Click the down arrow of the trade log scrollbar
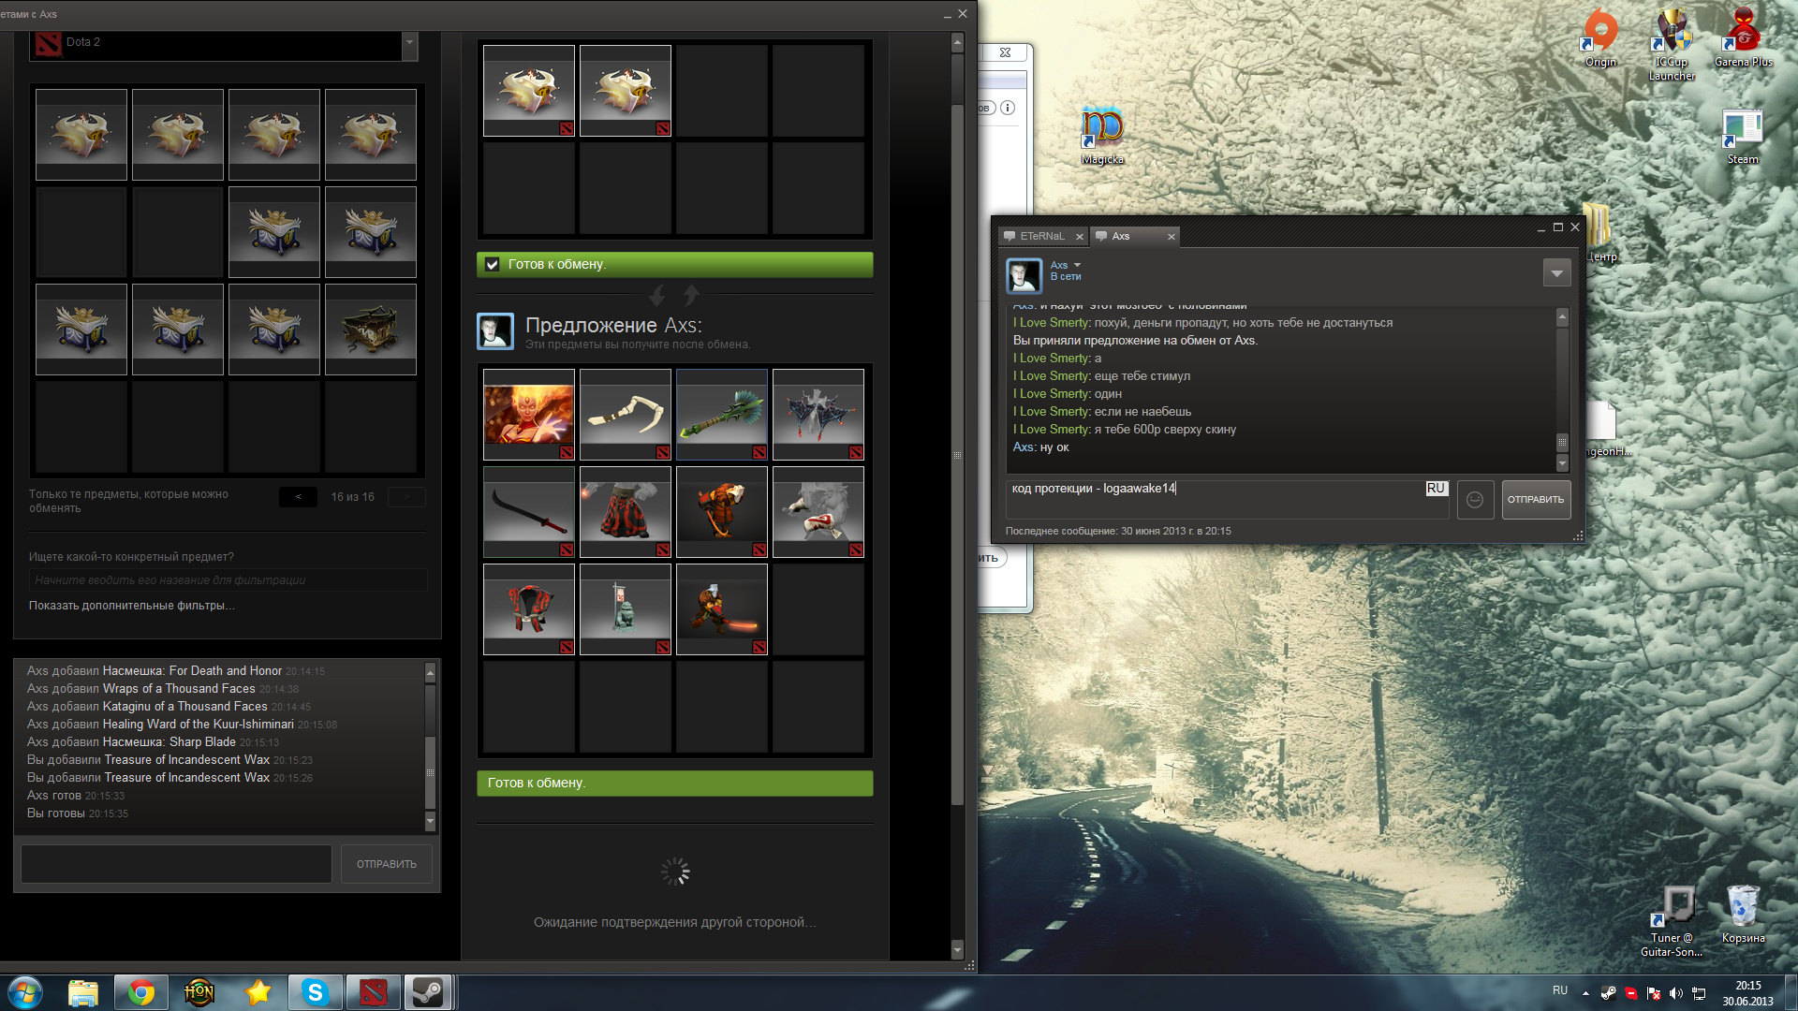This screenshot has width=1798, height=1011. coord(431,822)
